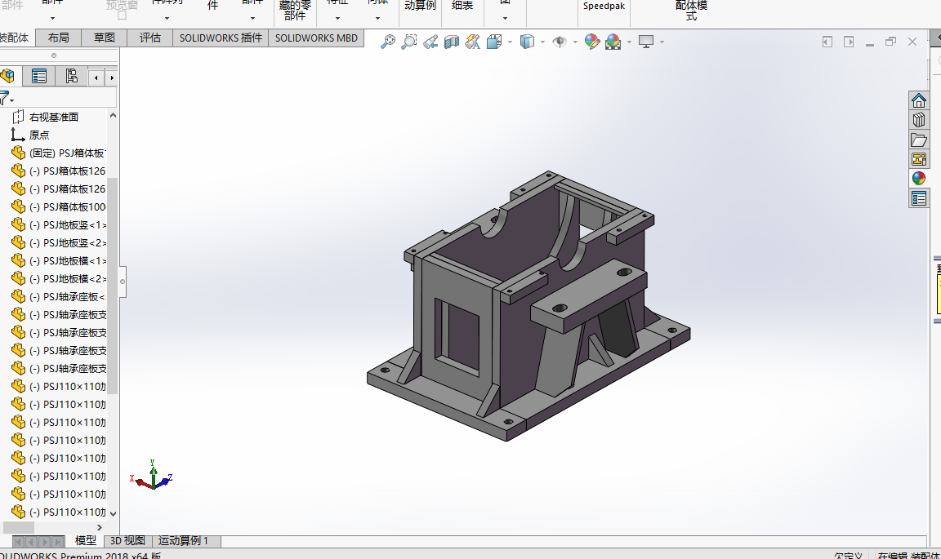Click the feature tree scroll-up arrow

coord(112,115)
